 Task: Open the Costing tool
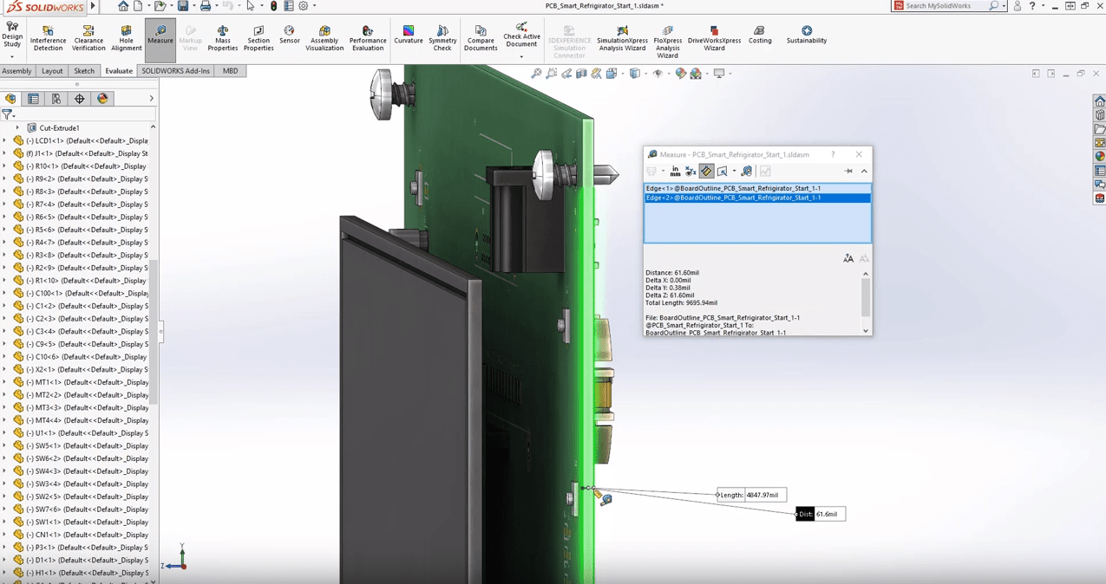tap(760, 35)
